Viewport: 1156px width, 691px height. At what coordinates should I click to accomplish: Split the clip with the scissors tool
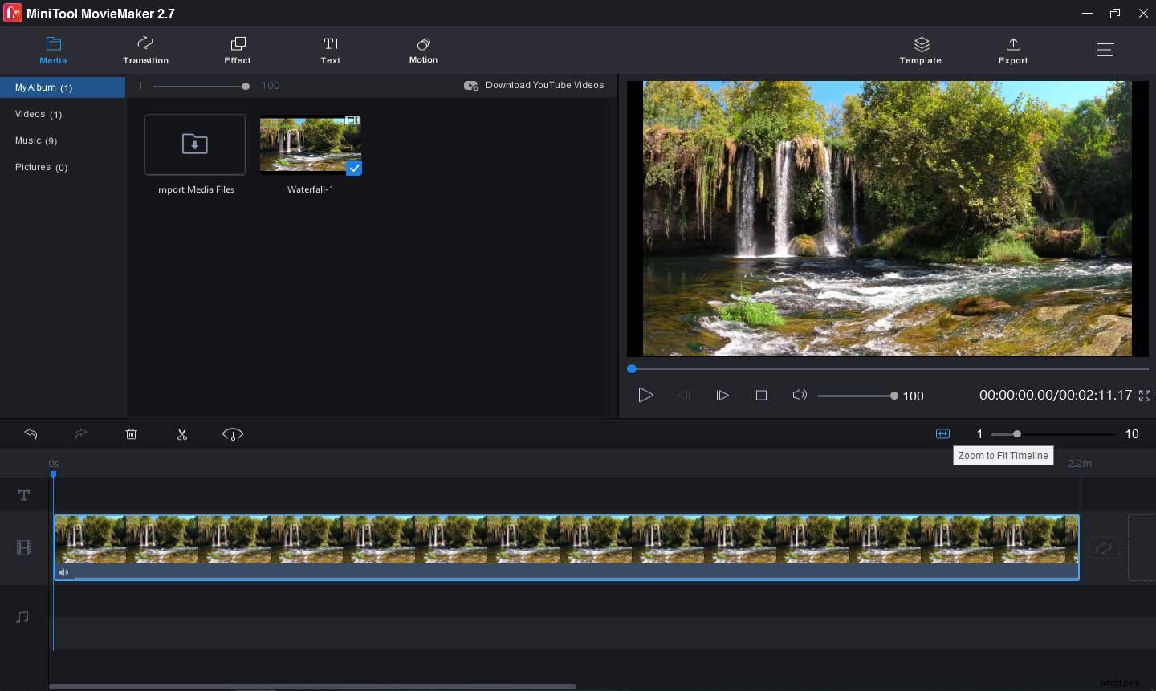point(182,434)
